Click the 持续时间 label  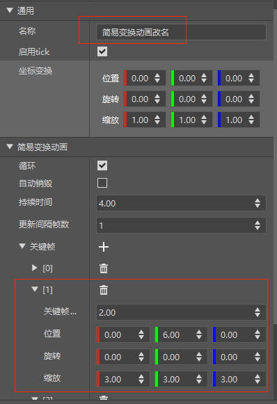[35, 202]
